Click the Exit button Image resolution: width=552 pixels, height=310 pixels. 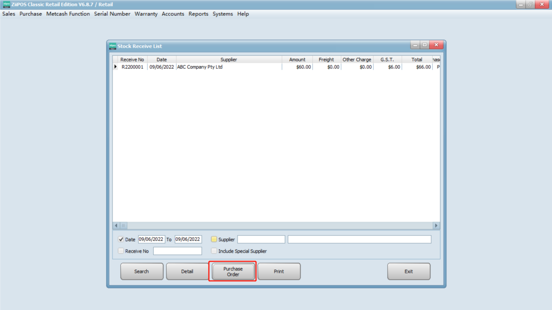409,271
